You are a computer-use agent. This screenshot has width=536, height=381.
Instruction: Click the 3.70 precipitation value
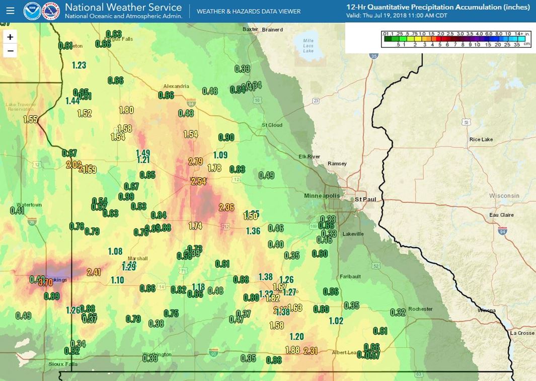pyautogui.click(x=45, y=282)
